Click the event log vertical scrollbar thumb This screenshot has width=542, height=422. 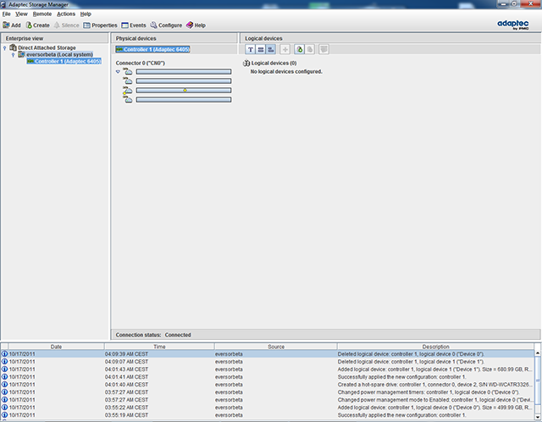coord(538,380)
